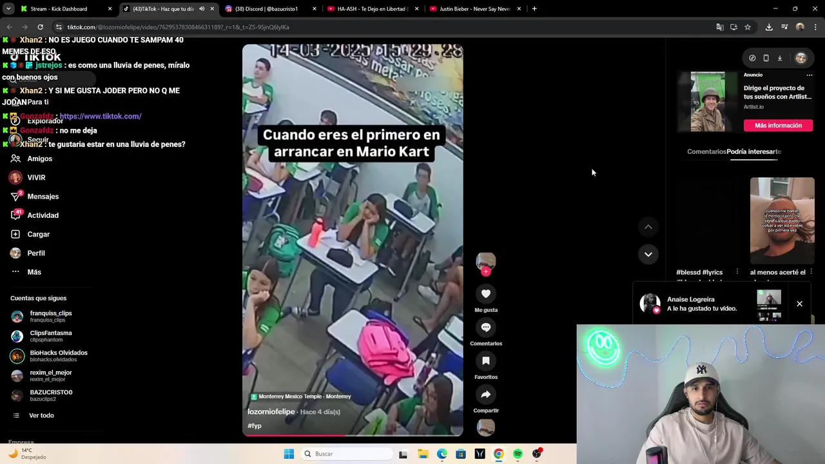Open File Explorer from the taskbar
Image resolution: width=825 pixels, height=464 pixels.
pyautogui.click(x=423, y=454)
